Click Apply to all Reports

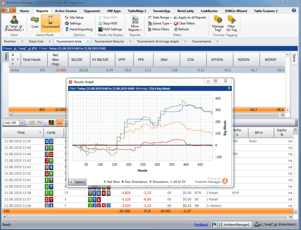pyautogui.click(x=190, y=17)
